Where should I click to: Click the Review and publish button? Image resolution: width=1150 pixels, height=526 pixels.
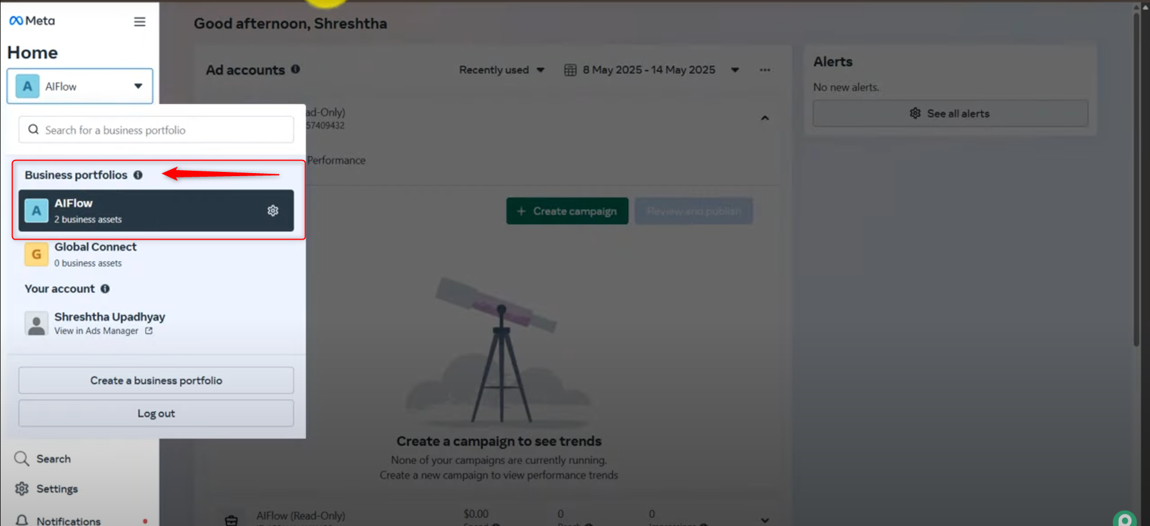point(693,211)
